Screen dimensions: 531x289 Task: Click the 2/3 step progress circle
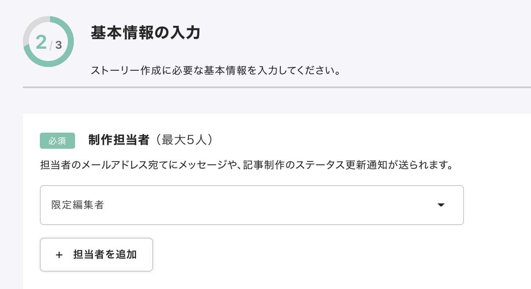coord(48,42)
